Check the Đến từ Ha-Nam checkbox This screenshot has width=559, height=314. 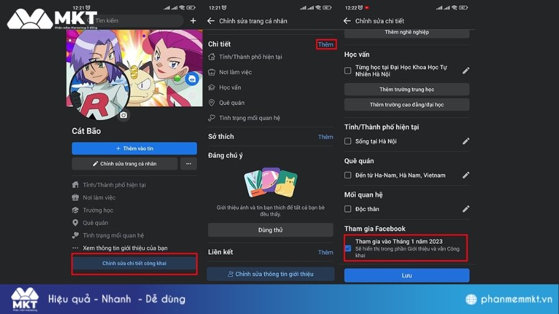348,175
